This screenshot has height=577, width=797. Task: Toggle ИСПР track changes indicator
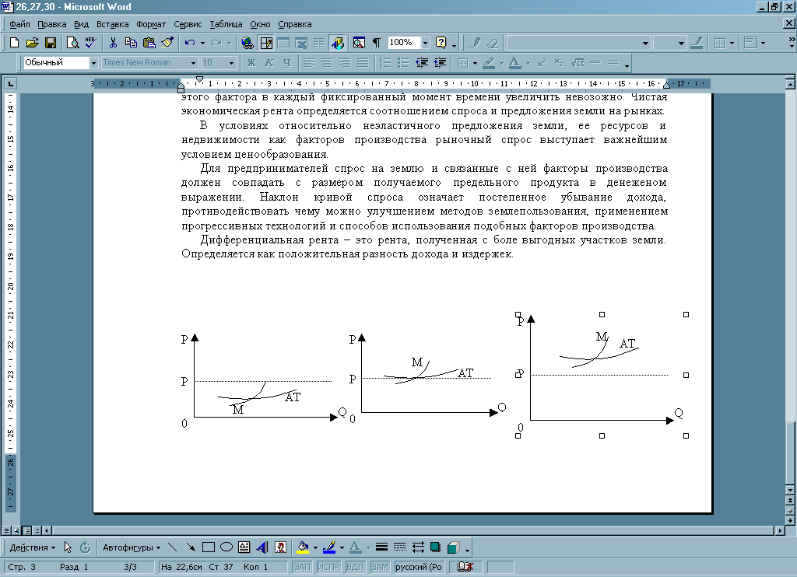tap(328, 567)
